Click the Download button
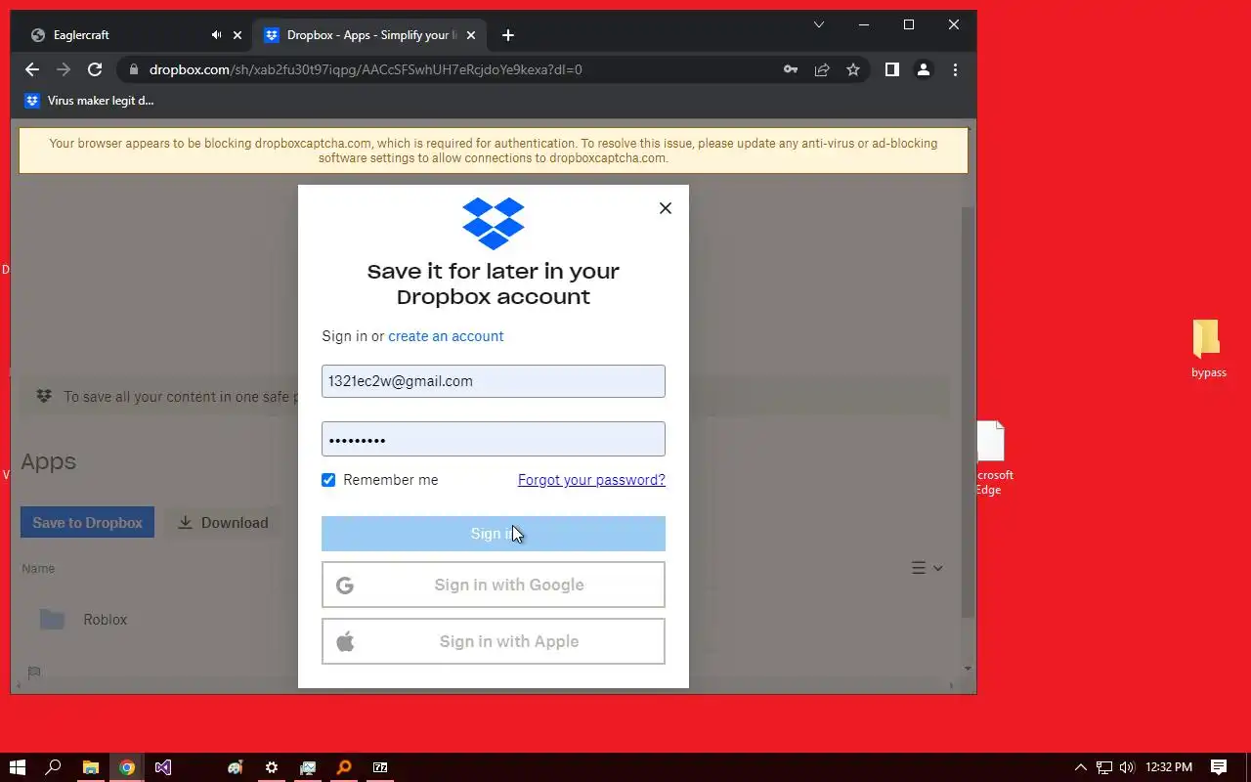 223,523
